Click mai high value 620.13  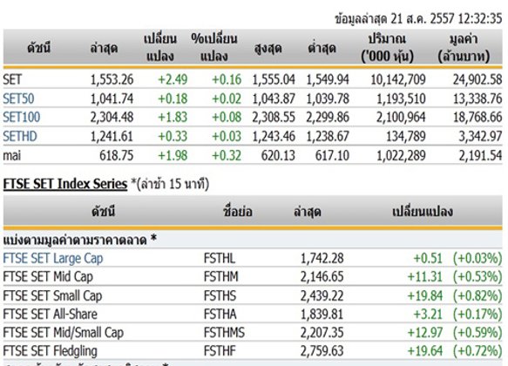tap(278, 156)
